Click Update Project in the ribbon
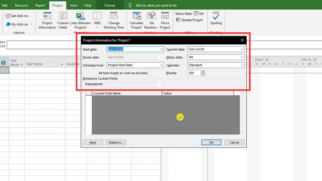 click(189, 20)
